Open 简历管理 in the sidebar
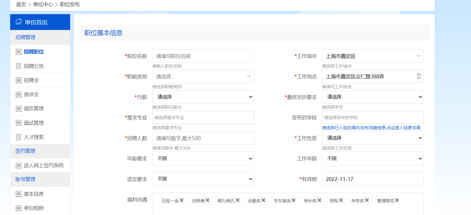This screenshot has height=215, width=471. 34,109
